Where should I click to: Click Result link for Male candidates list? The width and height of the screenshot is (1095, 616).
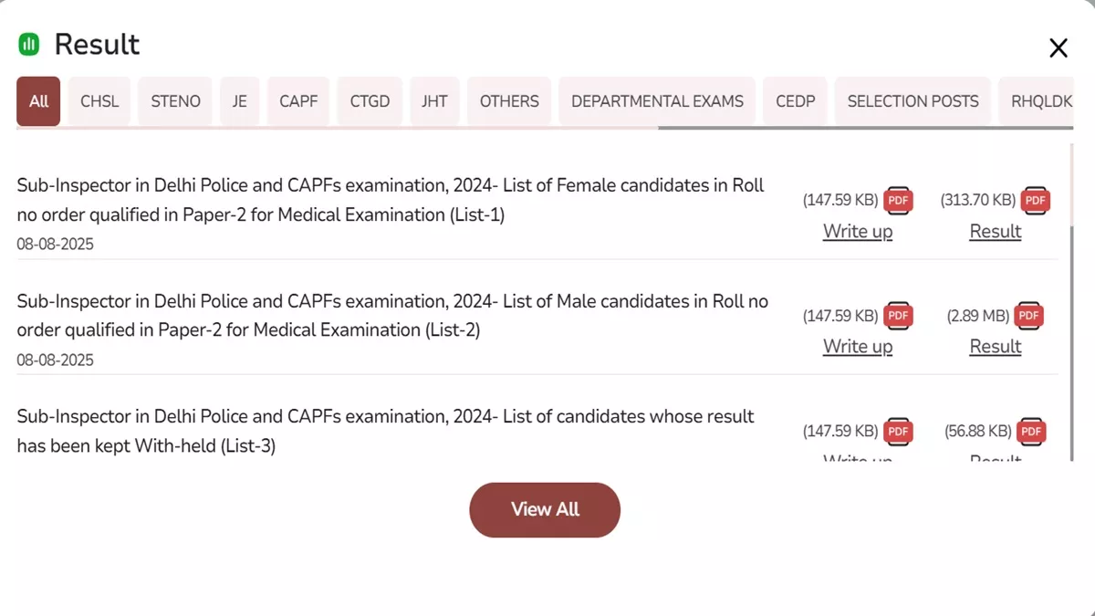(x=995, y=347)
